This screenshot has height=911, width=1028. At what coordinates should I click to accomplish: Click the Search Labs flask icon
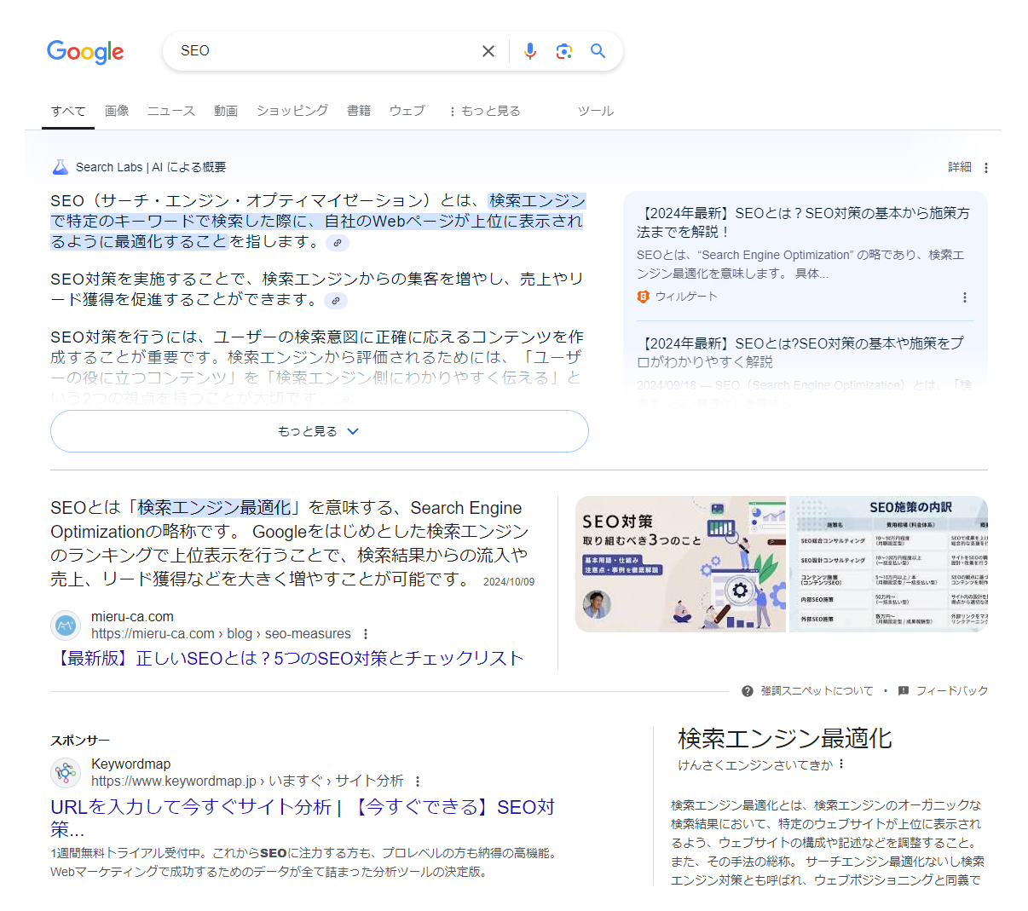tap(60, 167)
